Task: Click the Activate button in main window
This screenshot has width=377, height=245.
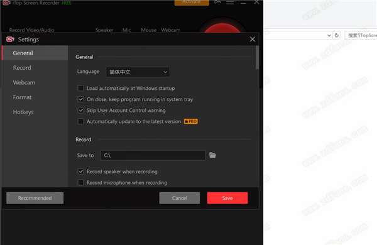Action: (192, 3)
